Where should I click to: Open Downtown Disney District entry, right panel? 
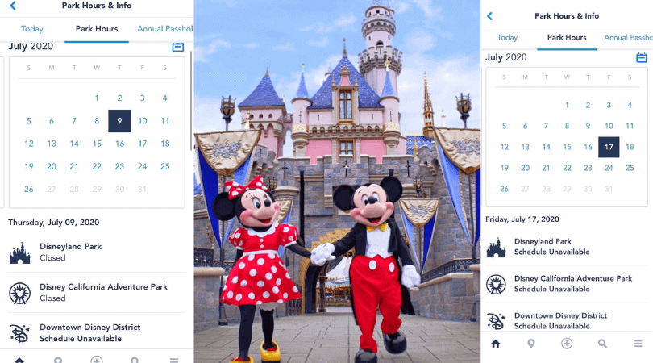(x=567, y=321)
